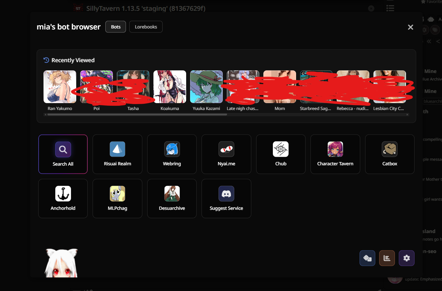Select the Webring source icon
This screenshot has width=442, height=291.
[x=172, y=149]
